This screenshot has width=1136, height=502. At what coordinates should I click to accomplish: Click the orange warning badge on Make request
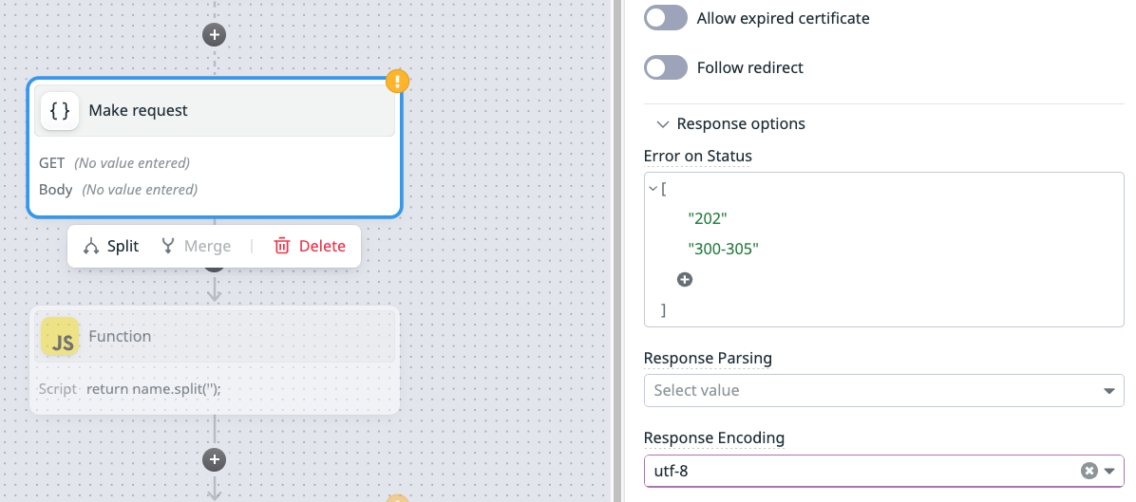tap(397, 81)
